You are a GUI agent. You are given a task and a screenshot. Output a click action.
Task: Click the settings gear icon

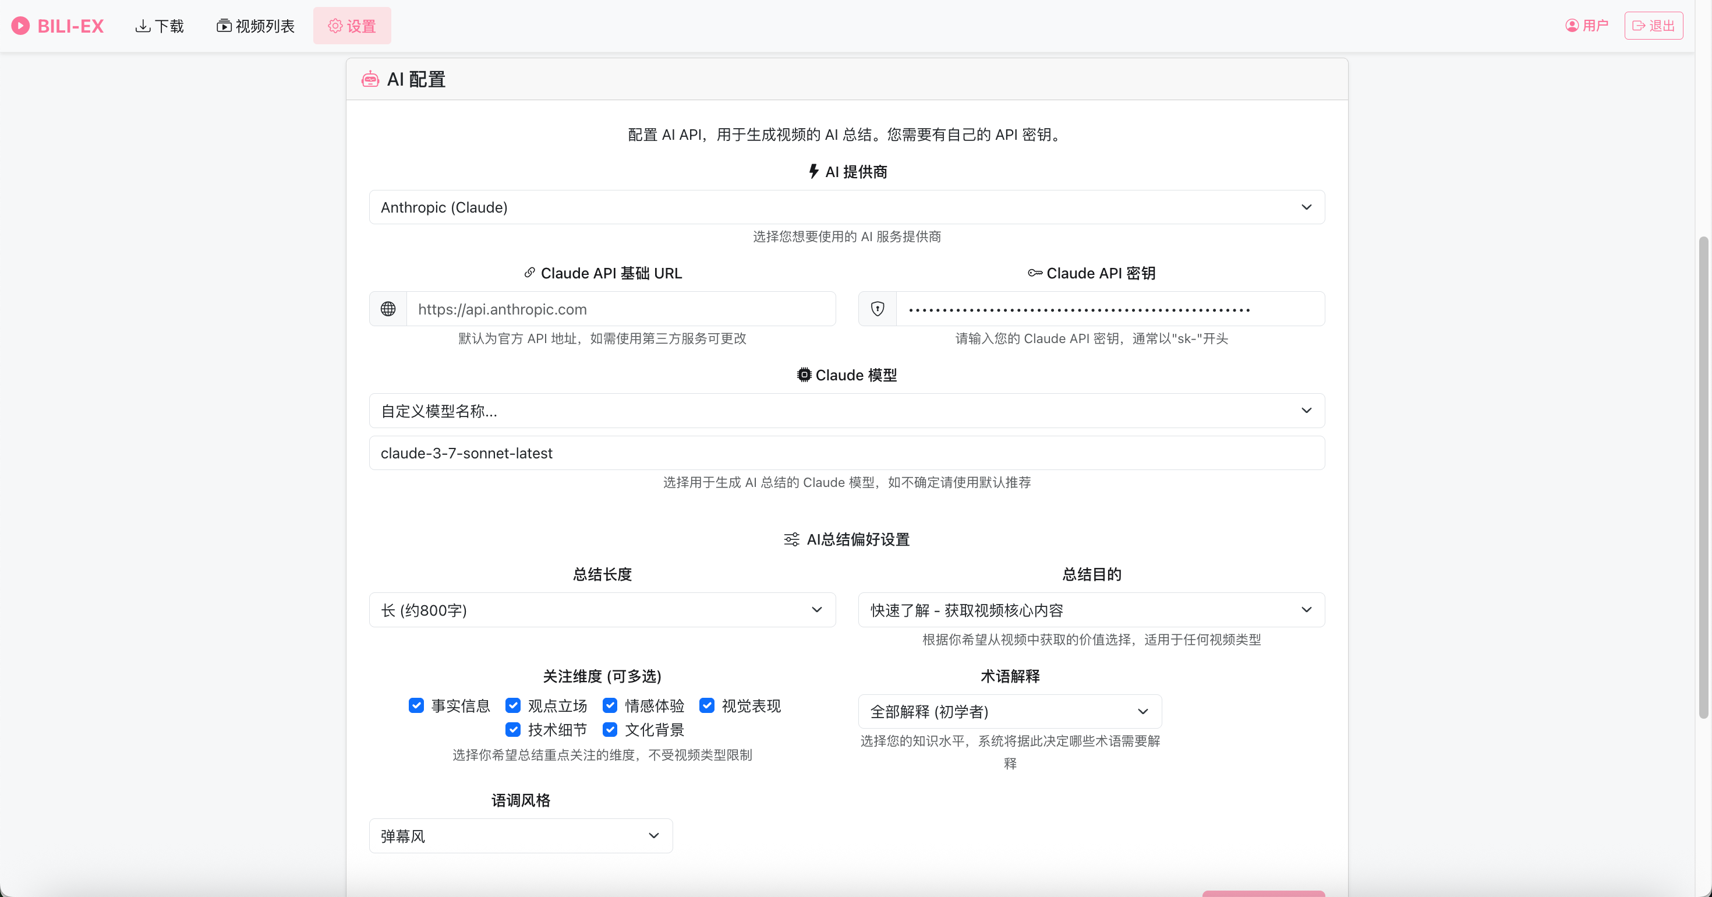[335, 26]
